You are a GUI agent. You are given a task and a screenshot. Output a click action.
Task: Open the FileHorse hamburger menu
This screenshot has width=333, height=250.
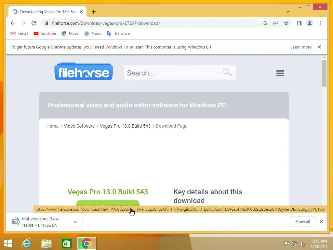coord(280,73)
